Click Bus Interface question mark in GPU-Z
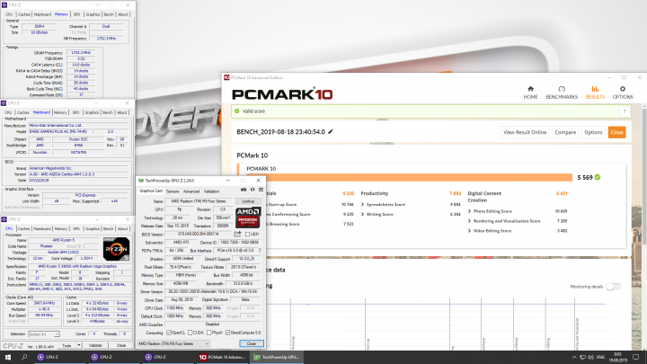 pos(260,251)
